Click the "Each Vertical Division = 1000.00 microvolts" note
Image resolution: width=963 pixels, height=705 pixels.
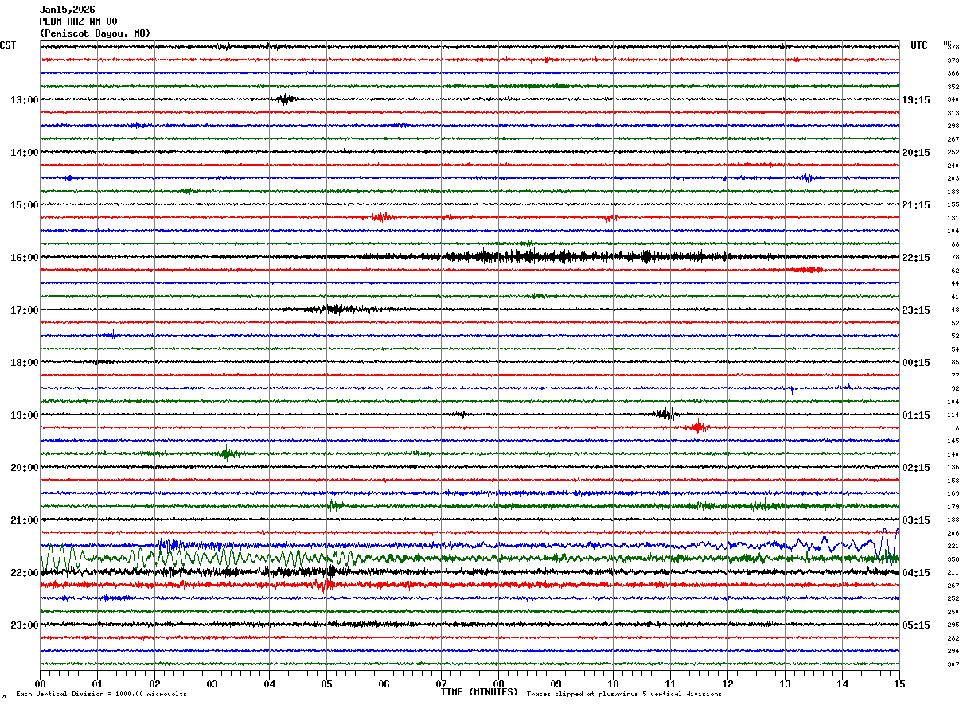pyautogui.click(x=101, y=695)
